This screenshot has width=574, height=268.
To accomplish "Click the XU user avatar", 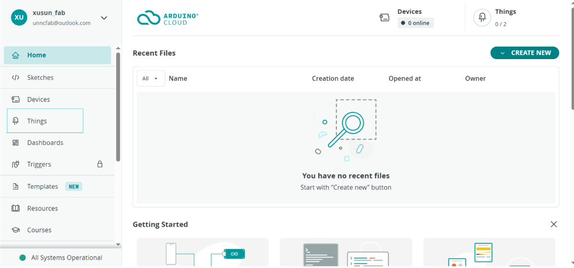I will coord(19,18).
